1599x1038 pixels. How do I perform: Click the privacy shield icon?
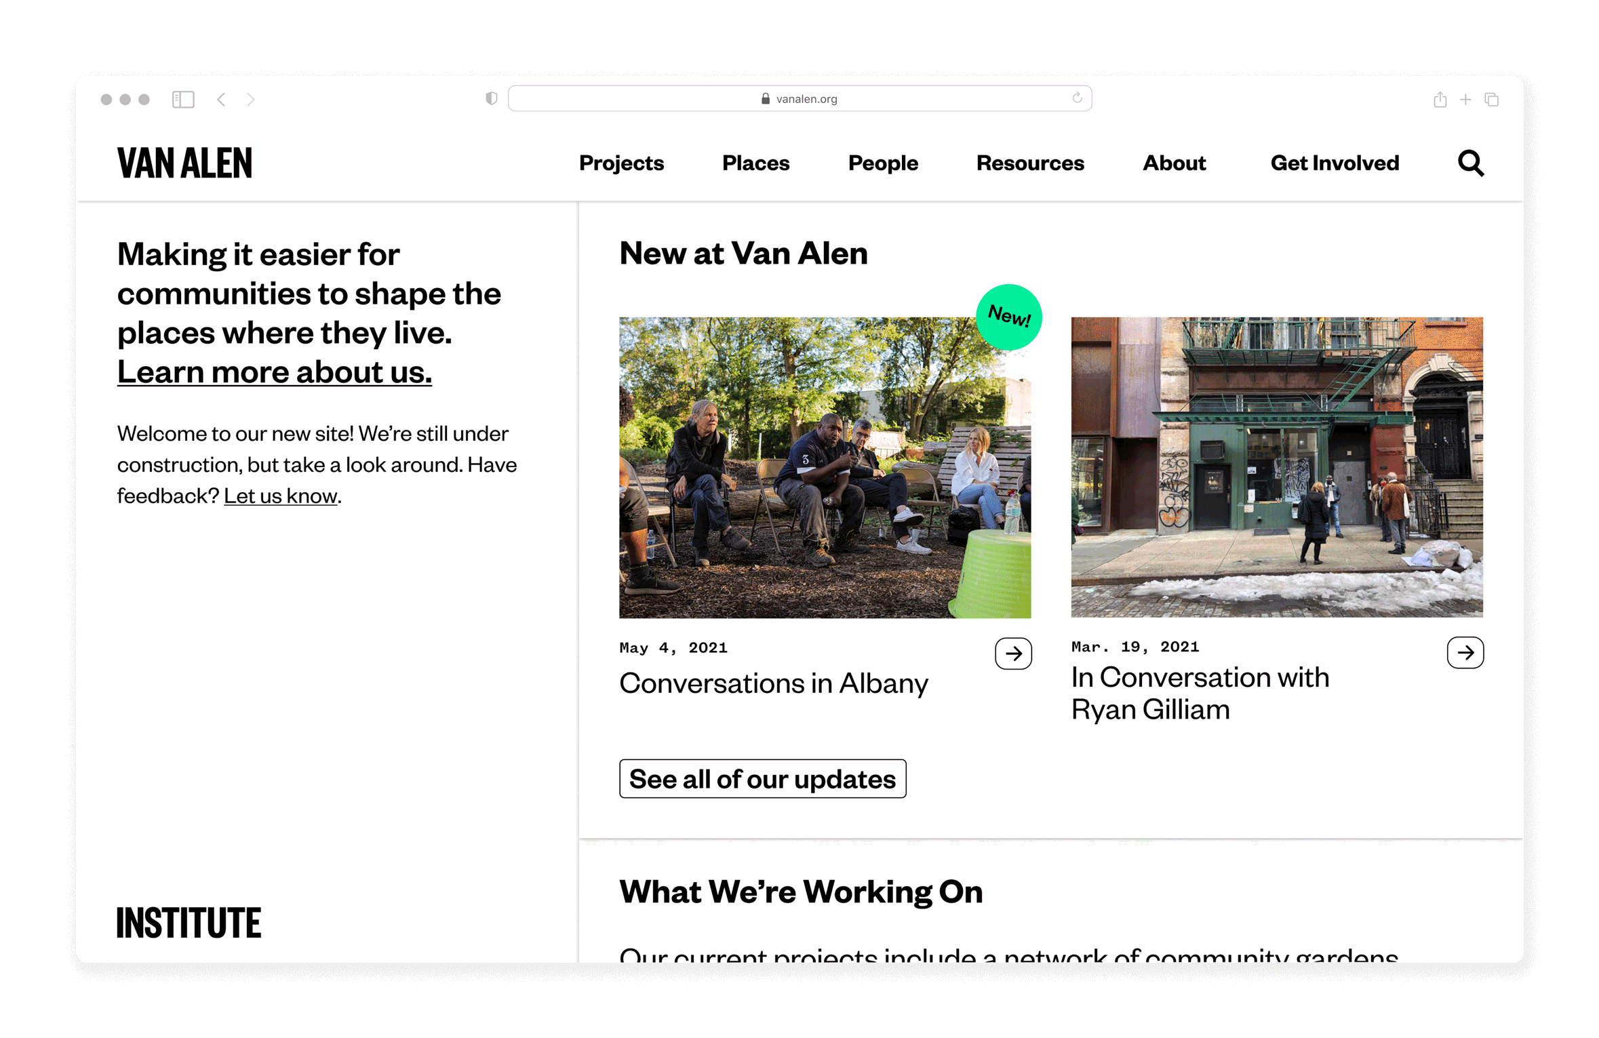tap(492, 98)
